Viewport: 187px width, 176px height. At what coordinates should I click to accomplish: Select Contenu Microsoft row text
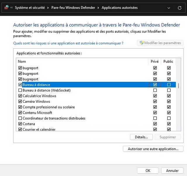[x=37, y=113]
